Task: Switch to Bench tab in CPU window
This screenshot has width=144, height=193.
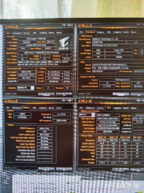Action: 51,33
